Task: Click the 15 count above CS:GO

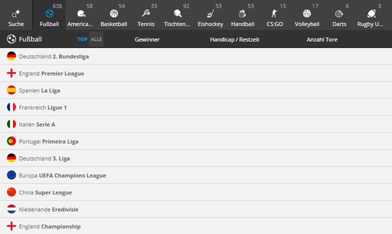Action: (283, 6)
